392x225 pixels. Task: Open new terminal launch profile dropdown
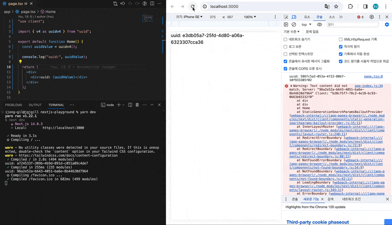[x=123, y=105]
